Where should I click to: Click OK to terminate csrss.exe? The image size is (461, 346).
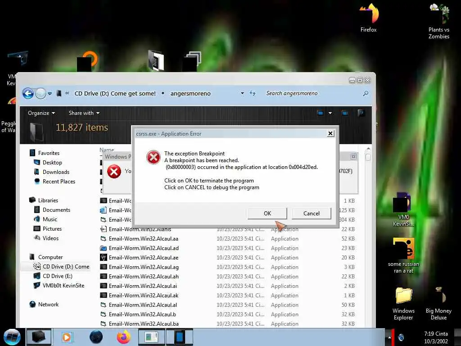[267, 213]
